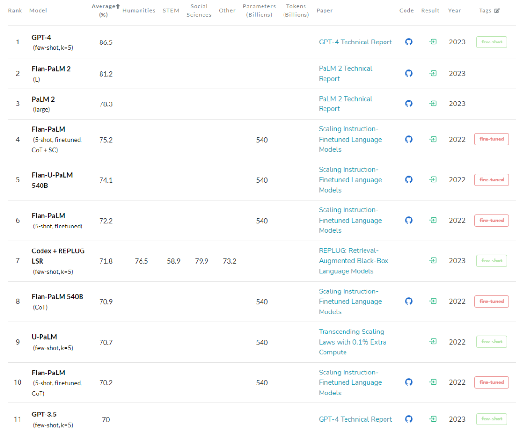527x436 pixels.
Task: Open GitHub code icon for rank 6 Flan-PaLM row
Action: (x=409, y=220)
